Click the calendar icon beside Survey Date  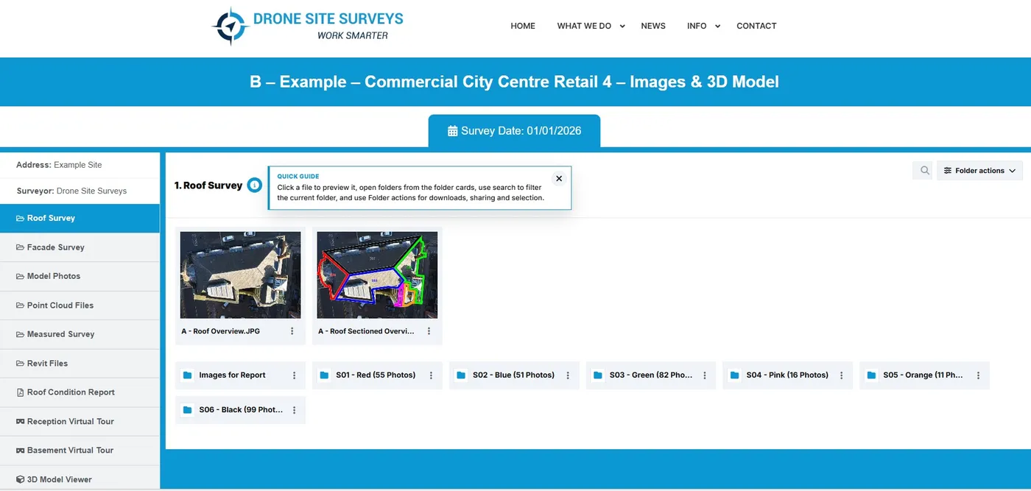pos(453,131)
